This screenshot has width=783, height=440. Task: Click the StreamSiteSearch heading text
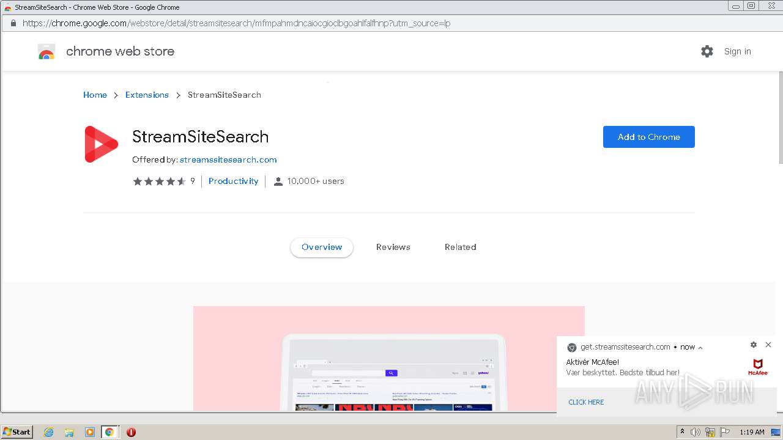click(x=201, y=136)
